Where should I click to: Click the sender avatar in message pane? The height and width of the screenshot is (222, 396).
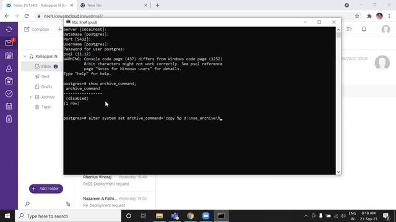click(382, 62)
